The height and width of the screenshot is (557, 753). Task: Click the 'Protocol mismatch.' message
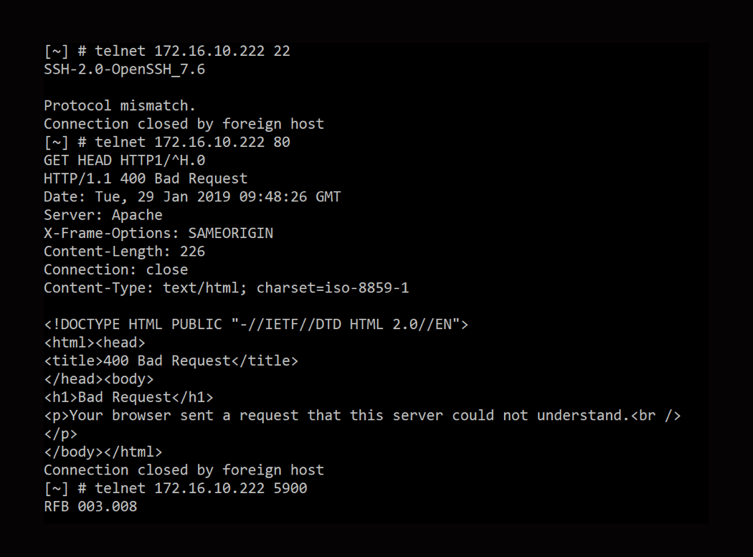point(119,106)
